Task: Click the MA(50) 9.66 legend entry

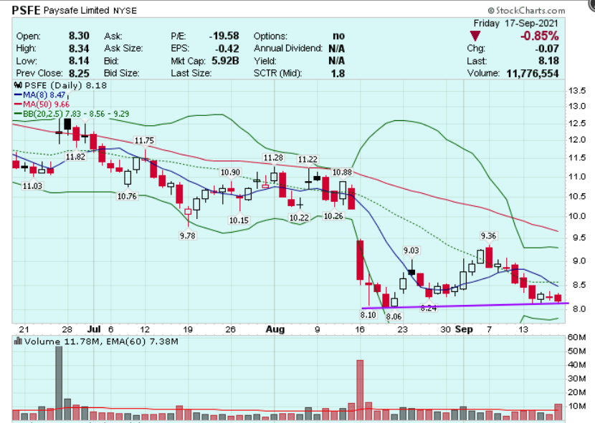Action: pyautogui.click(x=42, y=104)
